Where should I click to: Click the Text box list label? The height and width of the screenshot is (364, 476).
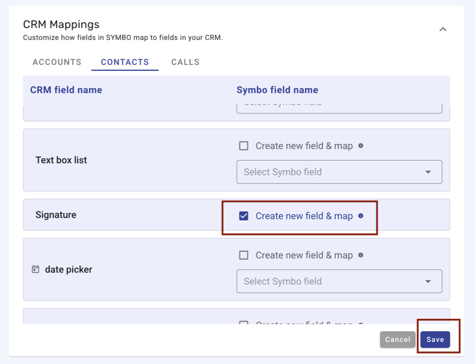point(61,160)
